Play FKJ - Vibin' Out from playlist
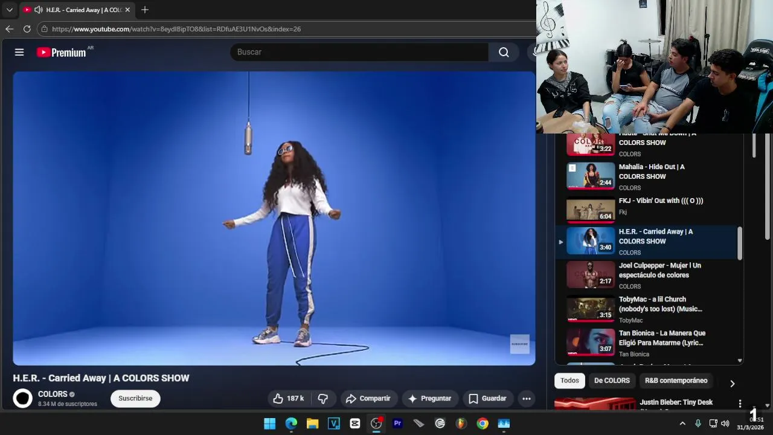773x435 pixels. tap(646, 209)
